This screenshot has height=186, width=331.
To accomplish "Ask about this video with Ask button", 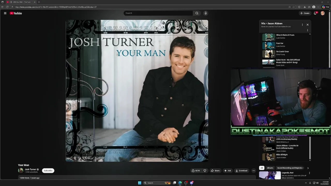I will 228,171.
